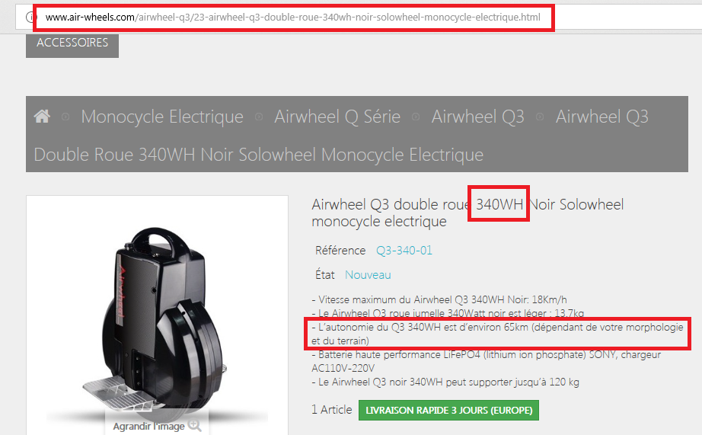
Task: Click the Livraison Rapide 3 Jours badge
Action: [448, 411]
